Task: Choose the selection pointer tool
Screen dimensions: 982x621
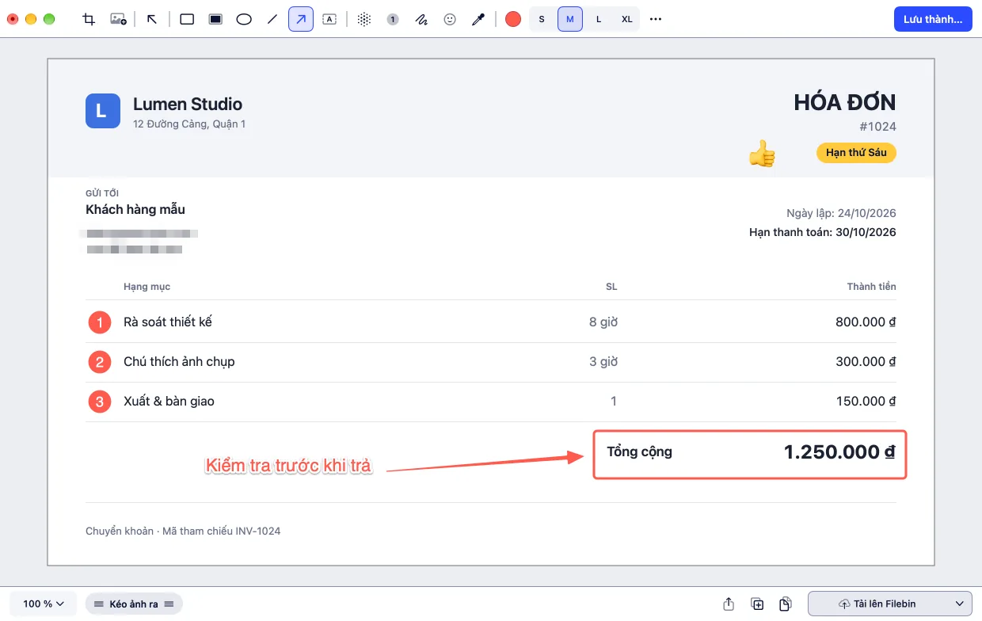Action: tap(152, 19)
